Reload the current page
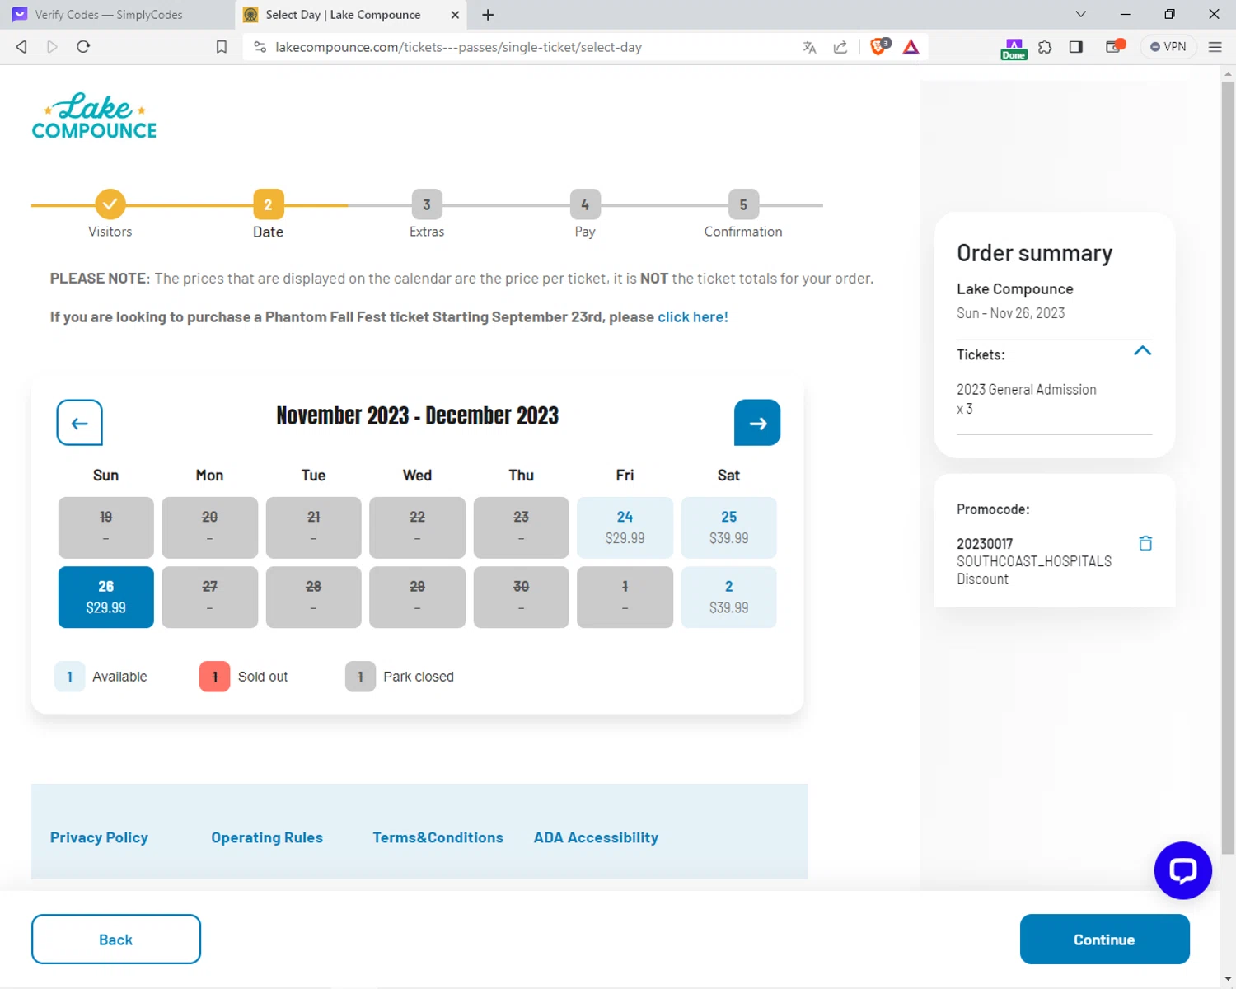Image resolution: width=1236 pixels, height=989 pixels. [x=83, y=47]
